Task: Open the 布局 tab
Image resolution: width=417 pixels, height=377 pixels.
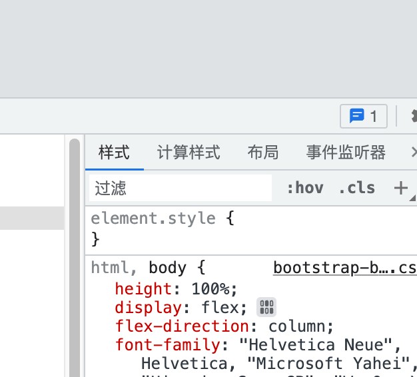Action: coord(263,153)
